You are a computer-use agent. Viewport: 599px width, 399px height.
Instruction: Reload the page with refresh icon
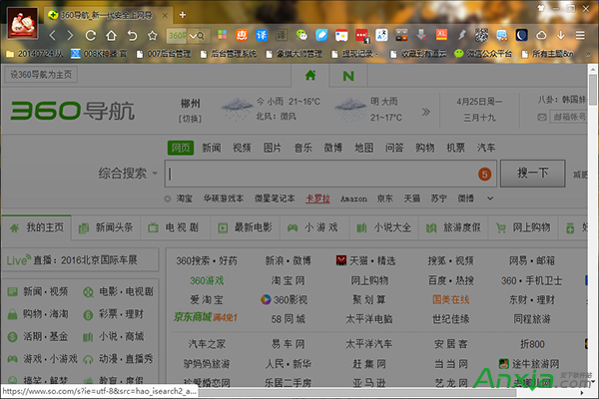coord(91,35)
